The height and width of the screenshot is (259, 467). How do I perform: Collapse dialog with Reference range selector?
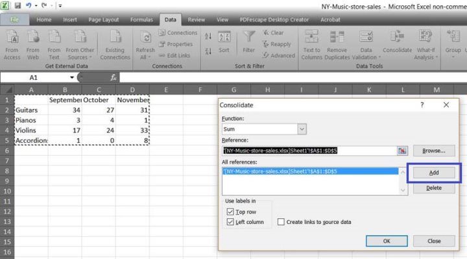402,151
